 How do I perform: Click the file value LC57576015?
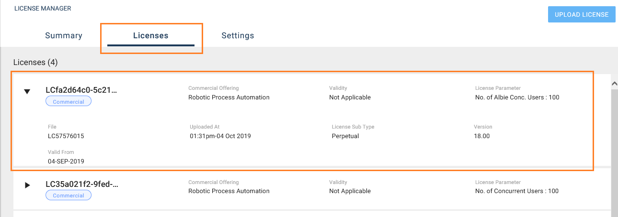pyautogui.click(x=66, y=136)
